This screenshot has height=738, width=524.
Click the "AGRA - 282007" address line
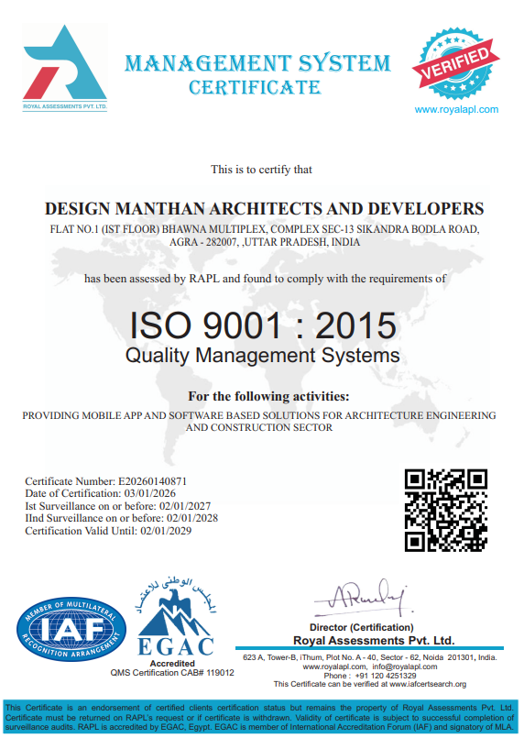[x=265, y=242]
